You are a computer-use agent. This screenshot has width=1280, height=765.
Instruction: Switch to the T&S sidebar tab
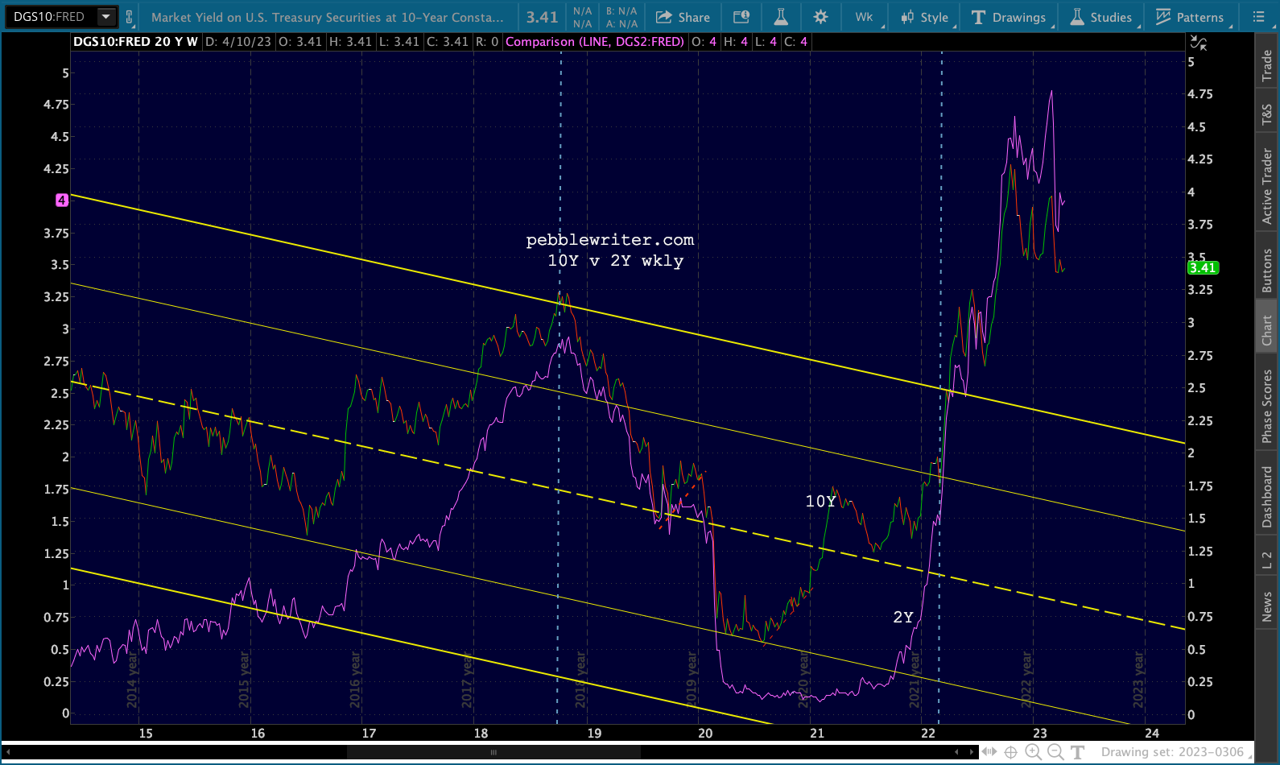pos(1267,114)
